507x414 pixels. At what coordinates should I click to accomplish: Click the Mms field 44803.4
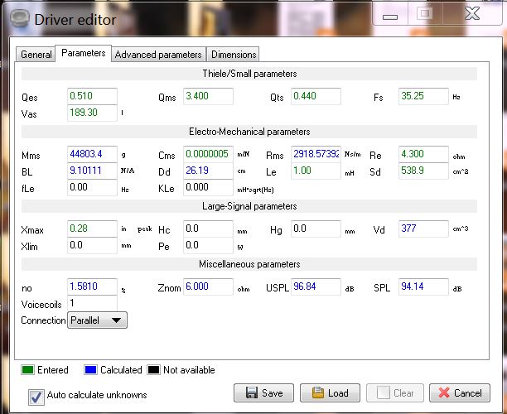pos(92,154)
